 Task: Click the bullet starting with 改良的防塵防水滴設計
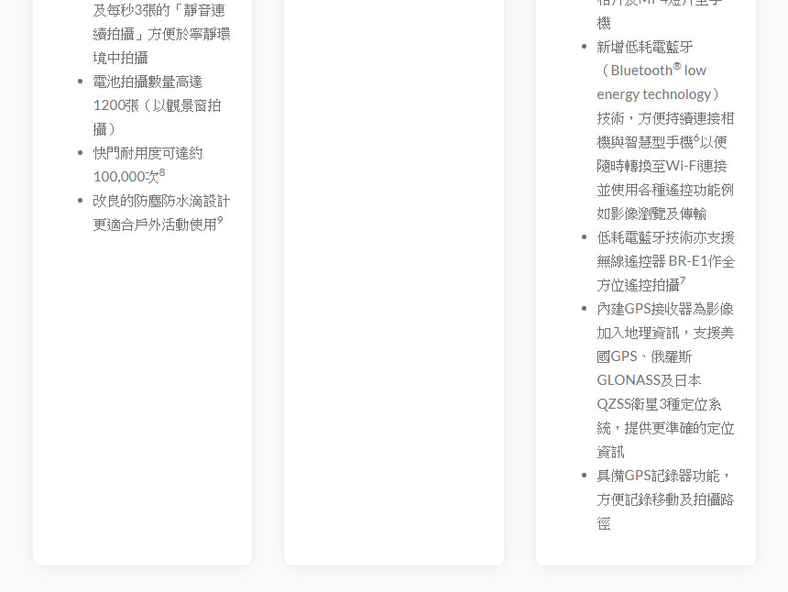[161, 201]
